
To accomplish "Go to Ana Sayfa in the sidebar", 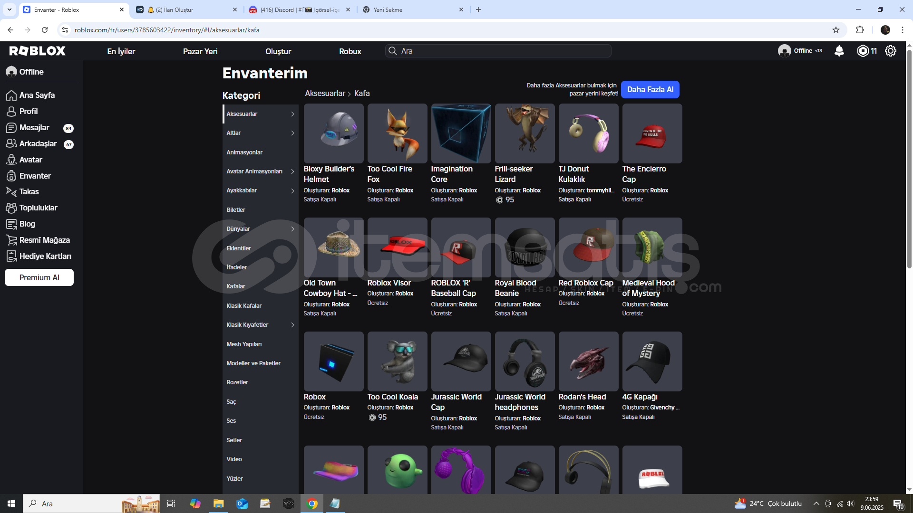I will pyautogui.click(x=37, y=95).
